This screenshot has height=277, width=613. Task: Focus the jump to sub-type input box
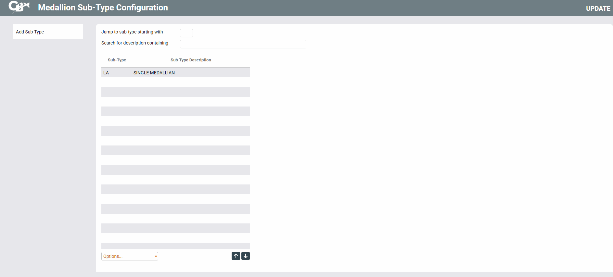[186, 33]
